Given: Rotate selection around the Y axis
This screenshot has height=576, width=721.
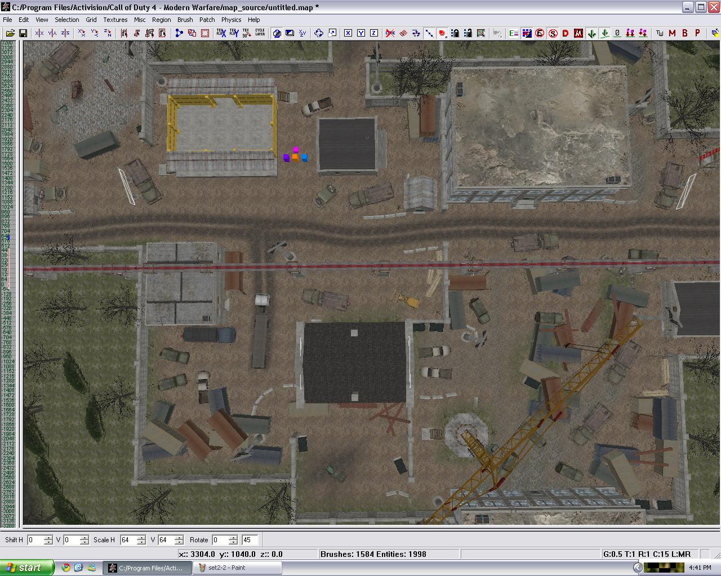Looking at the screenshot, I should [x=95, y=33].
